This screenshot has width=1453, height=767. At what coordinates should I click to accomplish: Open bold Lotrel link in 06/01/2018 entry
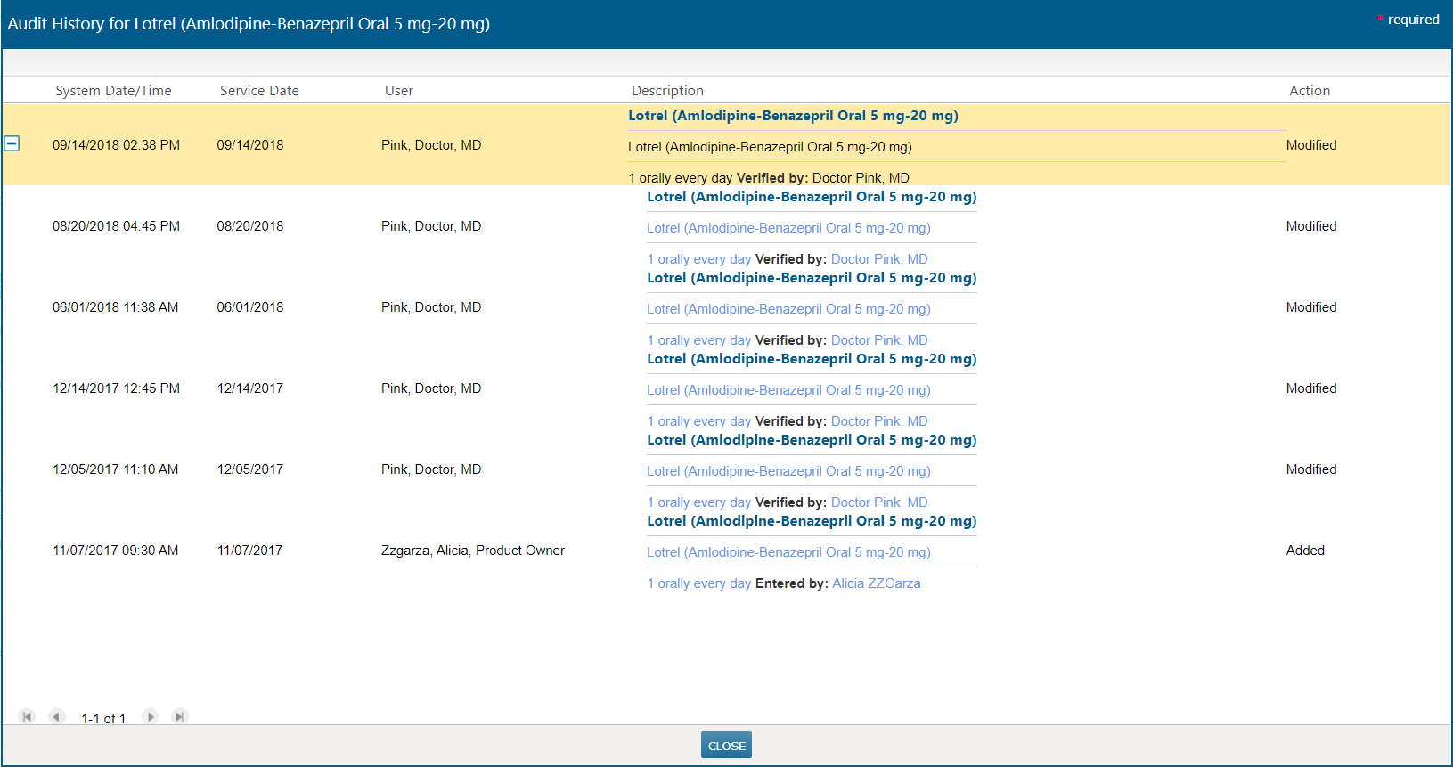point(811,278)
